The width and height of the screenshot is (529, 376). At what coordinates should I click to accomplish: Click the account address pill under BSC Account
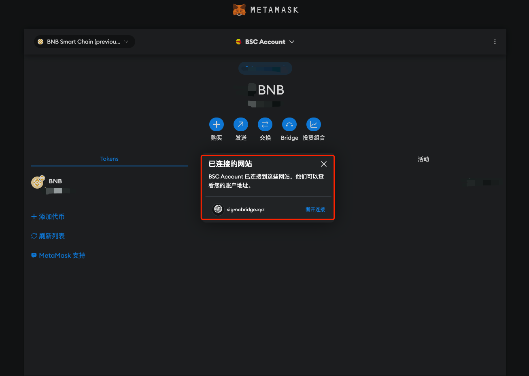(x=265, y=68)
